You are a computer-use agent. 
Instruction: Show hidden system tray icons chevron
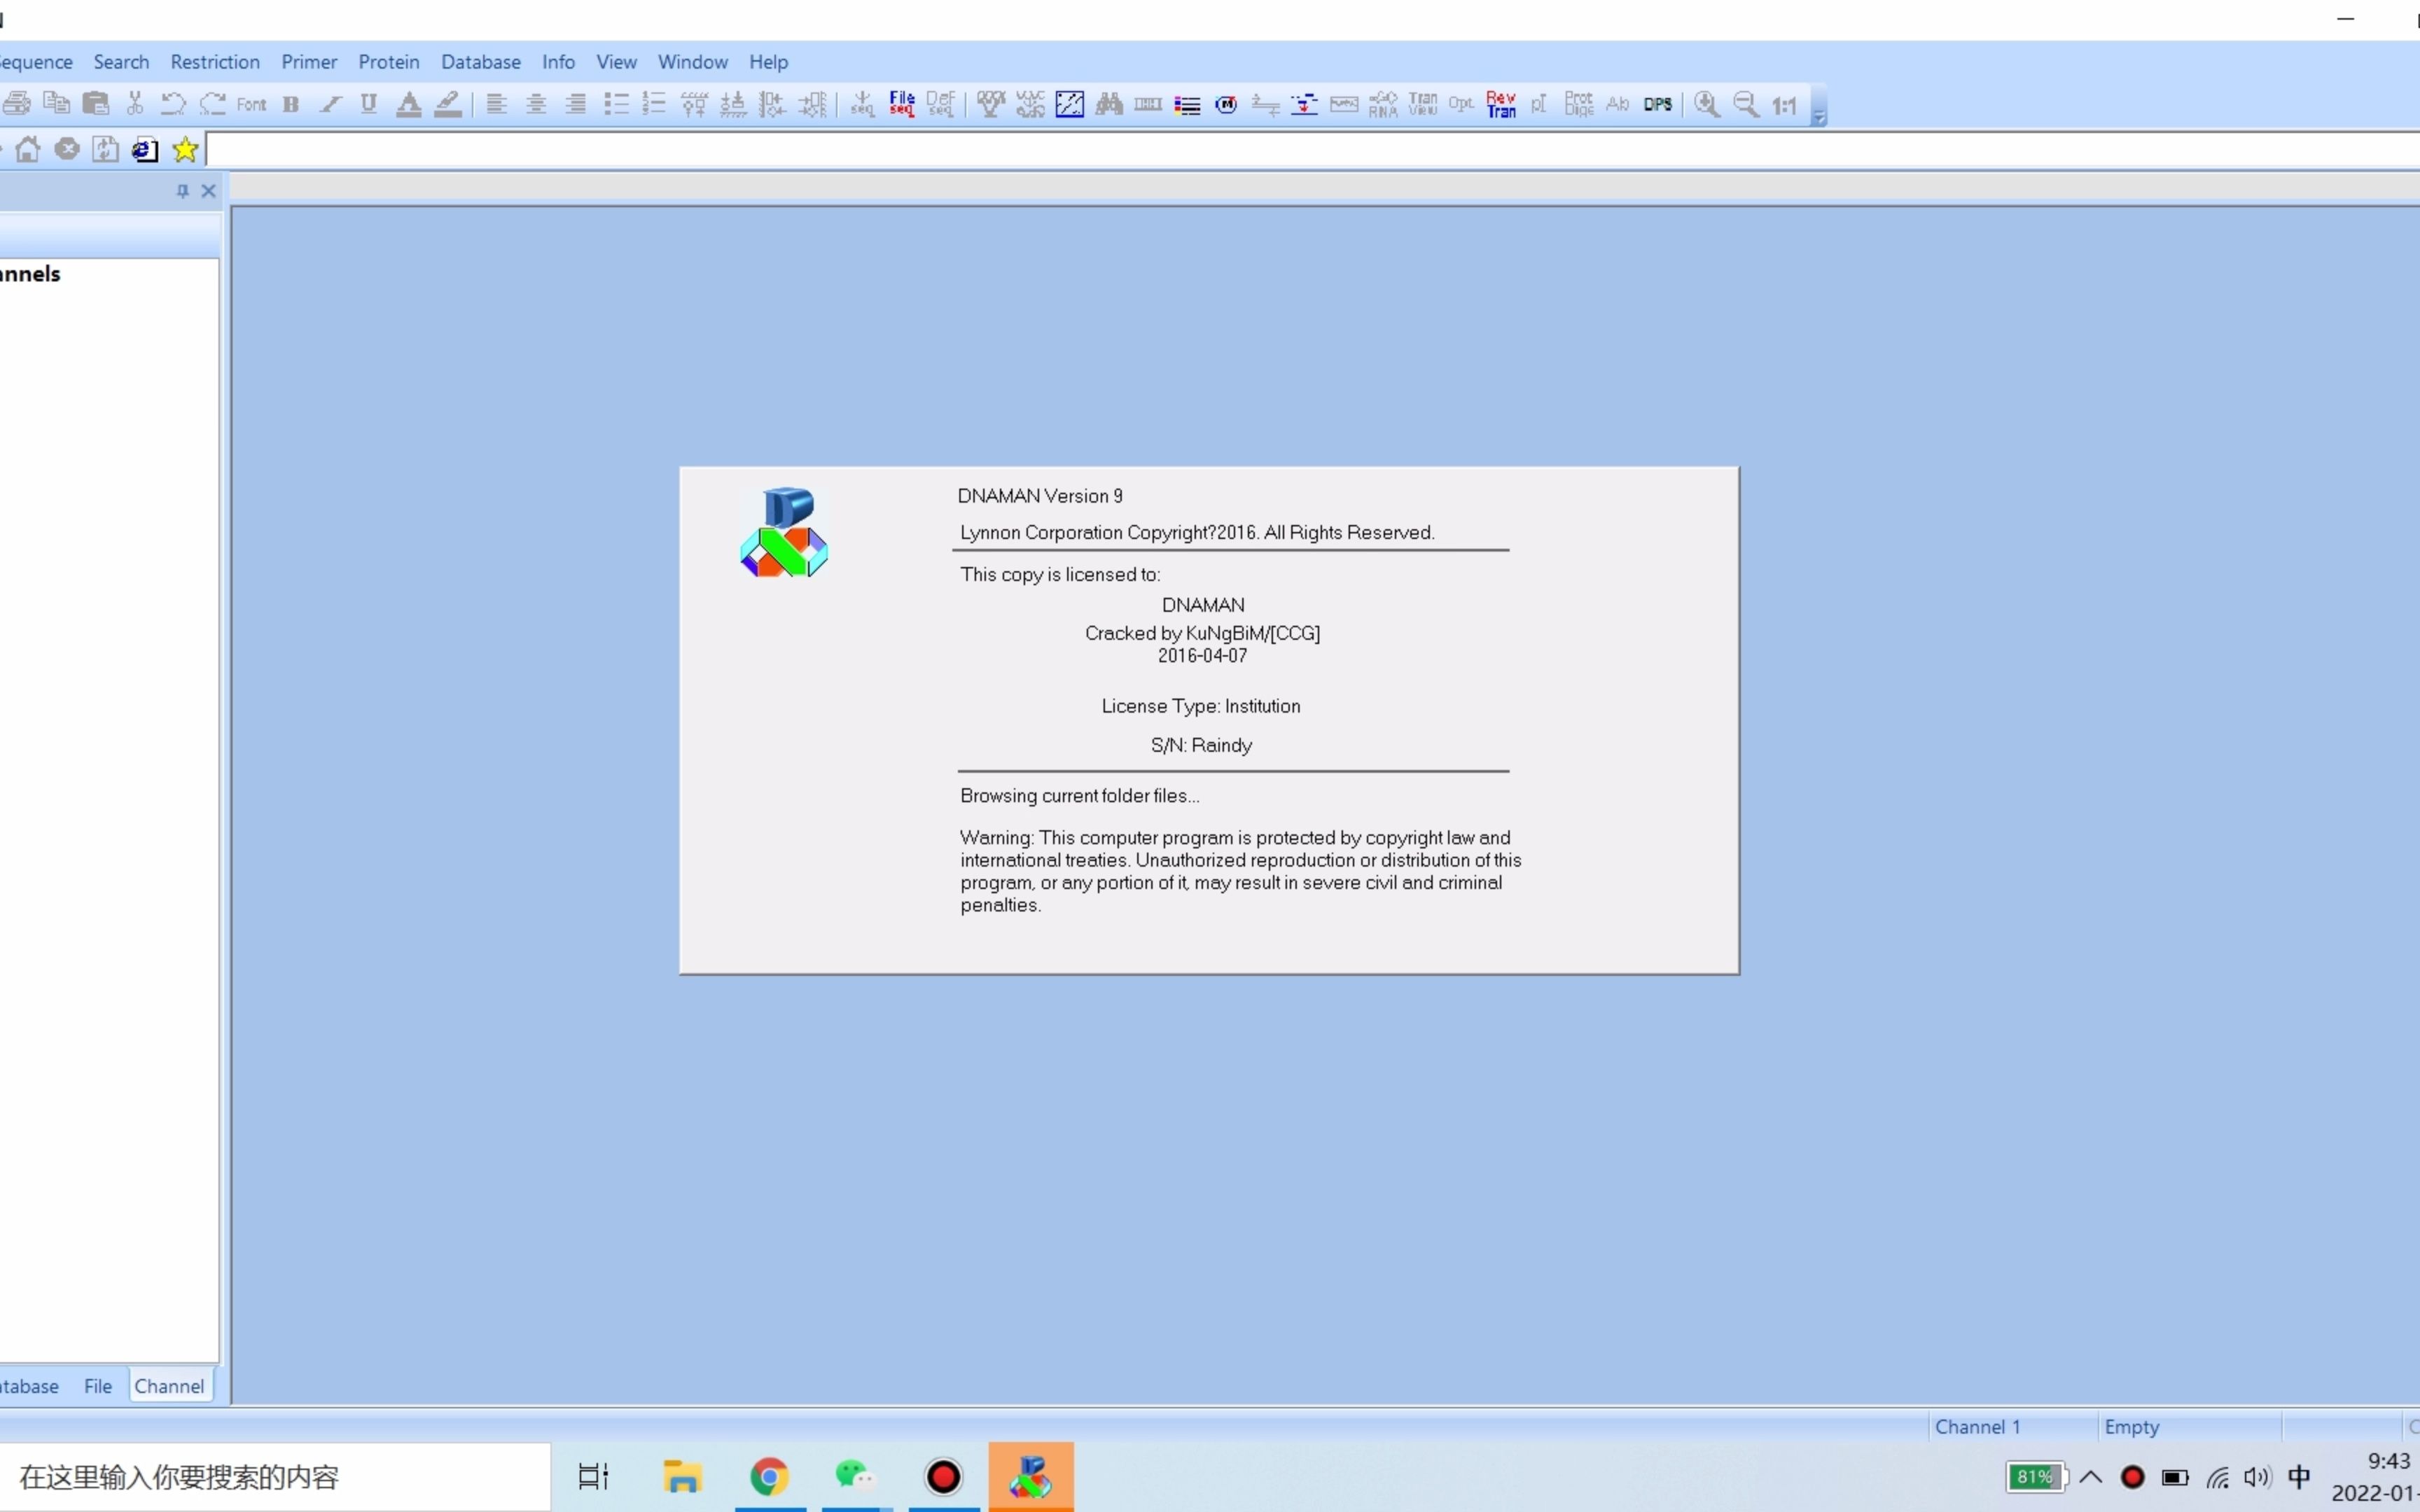(2091, 1477)
